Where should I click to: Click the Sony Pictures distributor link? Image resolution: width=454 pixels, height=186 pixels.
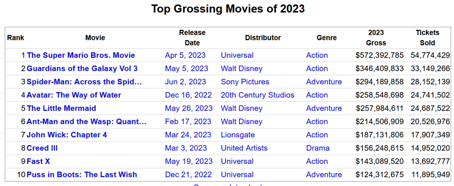[x=245, y=82]
